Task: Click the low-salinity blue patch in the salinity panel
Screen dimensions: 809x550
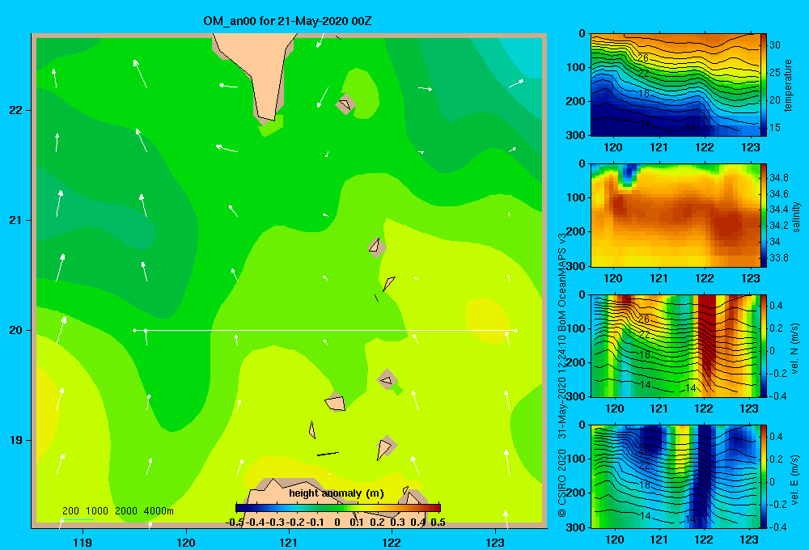Action: 628,175
